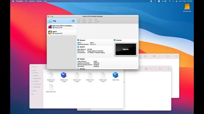Image resolution: width=204 pixels, height=114 pixels.
Task: Select the Kali-Linux-2021.2 virtual machine
Action: [x=62, y=27]
